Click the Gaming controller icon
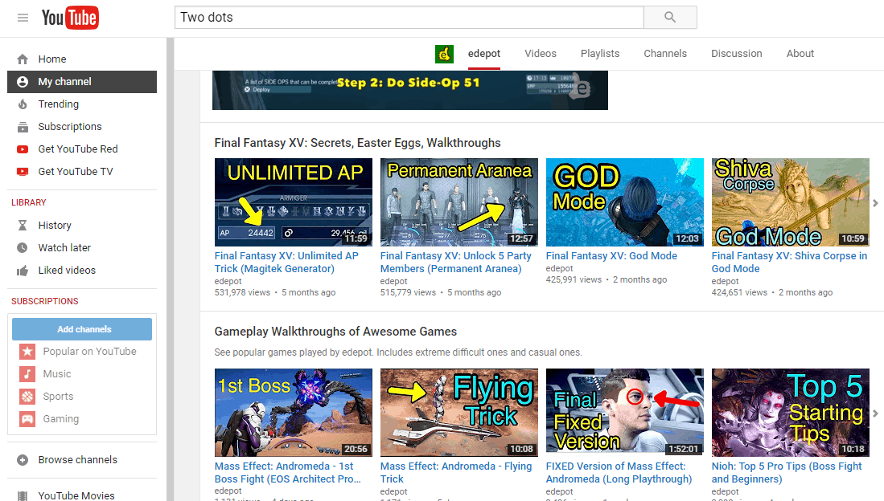 pyautogui.click(x=27, y=419)
